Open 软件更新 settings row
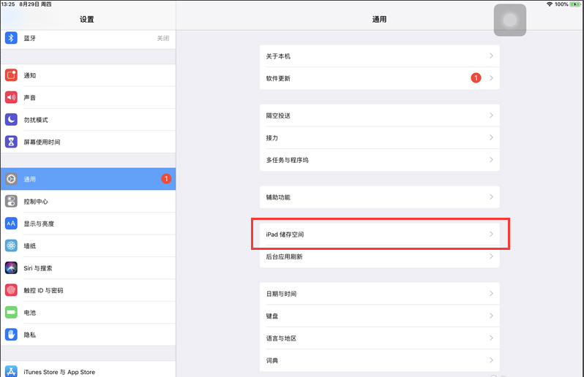584x377 pixels. (x=380, y=78)
